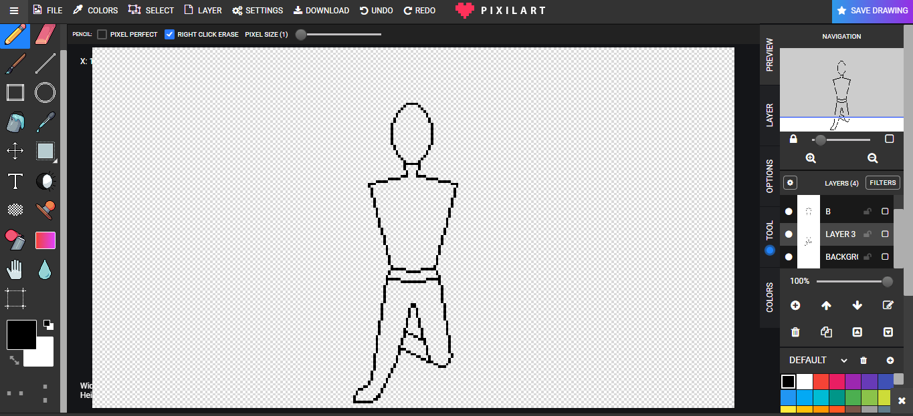913x416 pixels.
Task: Delete the selected layer
Action: pyautogui.click(x=795, y=332)
